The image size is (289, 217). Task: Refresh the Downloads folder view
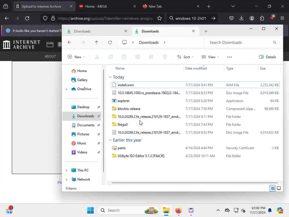point(110,42)
